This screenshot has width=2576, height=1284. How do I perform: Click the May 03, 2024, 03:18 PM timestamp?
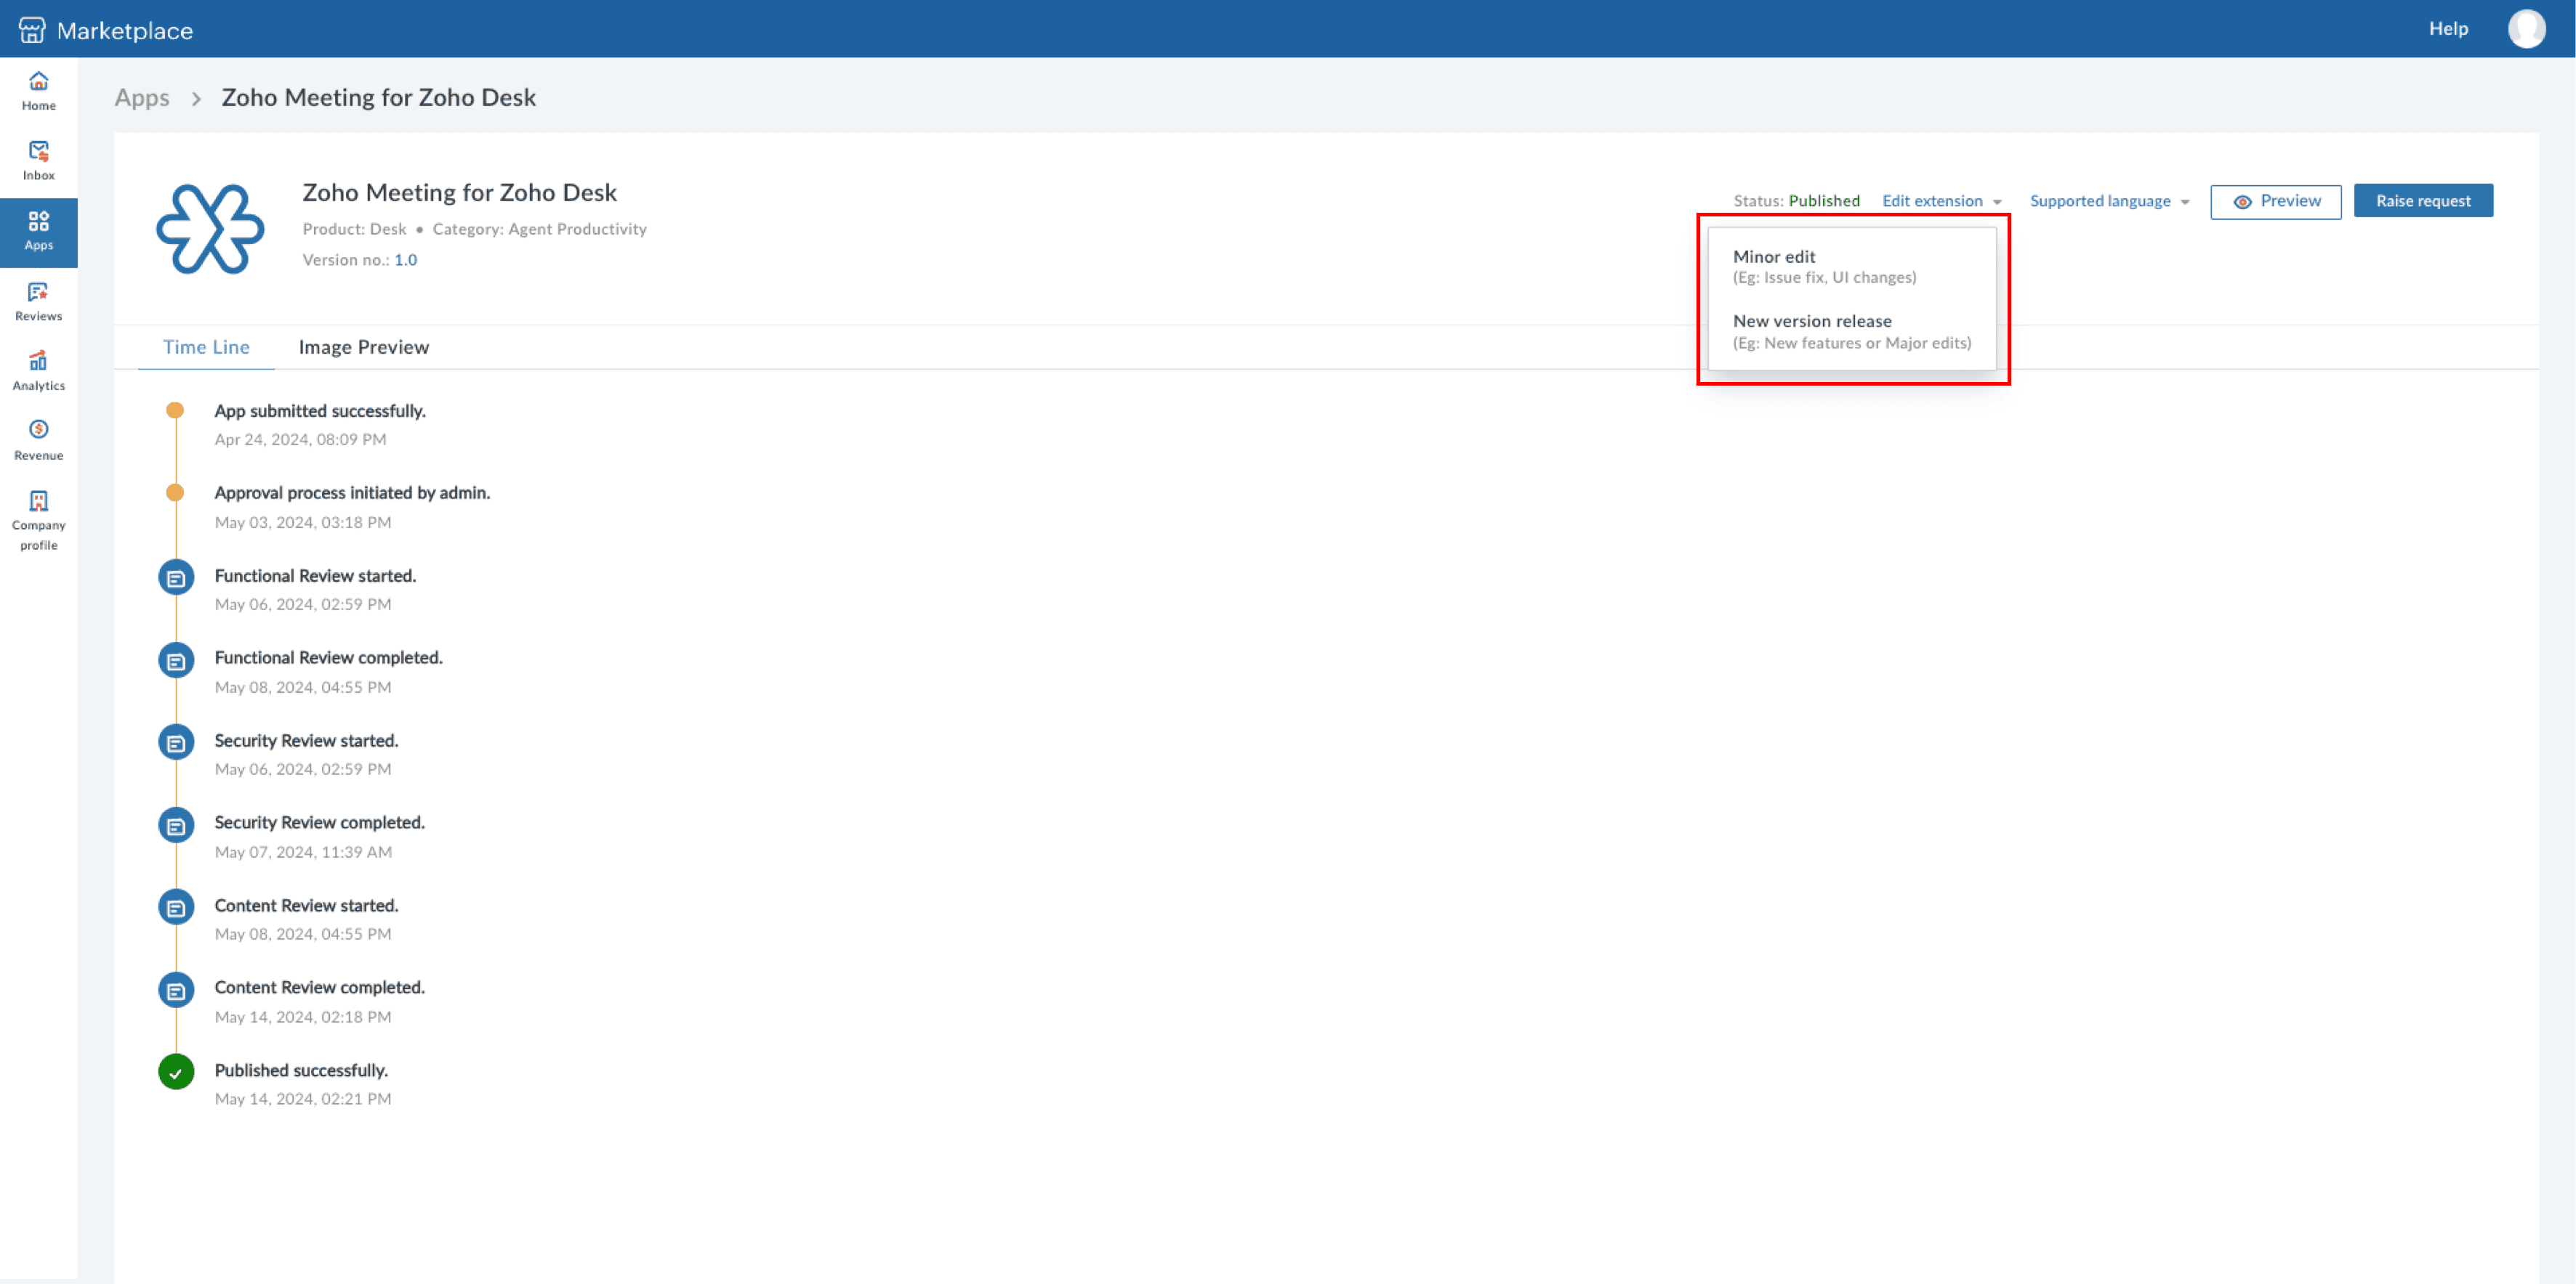click(303, 523)
